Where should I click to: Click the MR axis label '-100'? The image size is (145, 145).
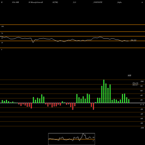142,128
